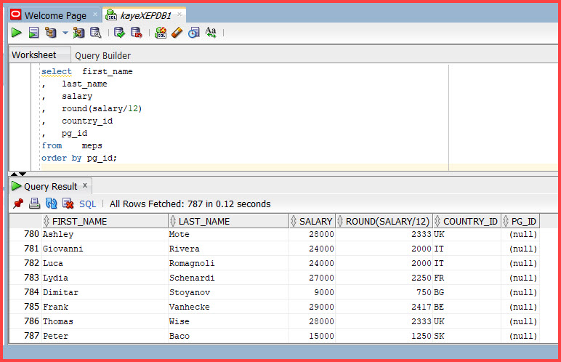The width and height of the screenshot is (561, 362).
Task: Sort by the SALARY column header
Action: tap(312, 221)
